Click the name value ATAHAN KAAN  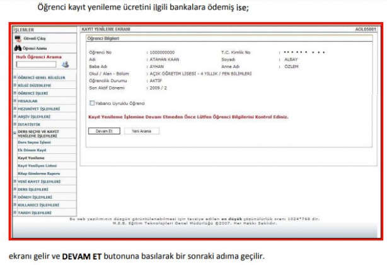click(x=165, y=59)
